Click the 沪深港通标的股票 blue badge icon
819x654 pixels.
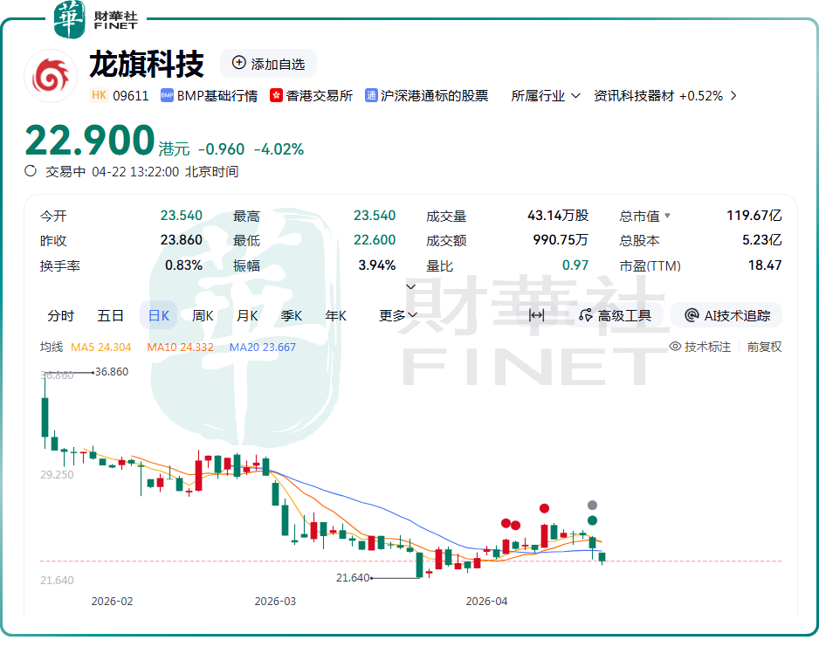point(371,96)
